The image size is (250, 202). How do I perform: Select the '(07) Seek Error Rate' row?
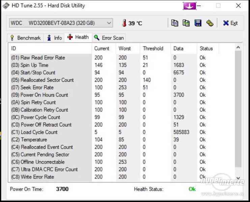(x=115, y=87)
